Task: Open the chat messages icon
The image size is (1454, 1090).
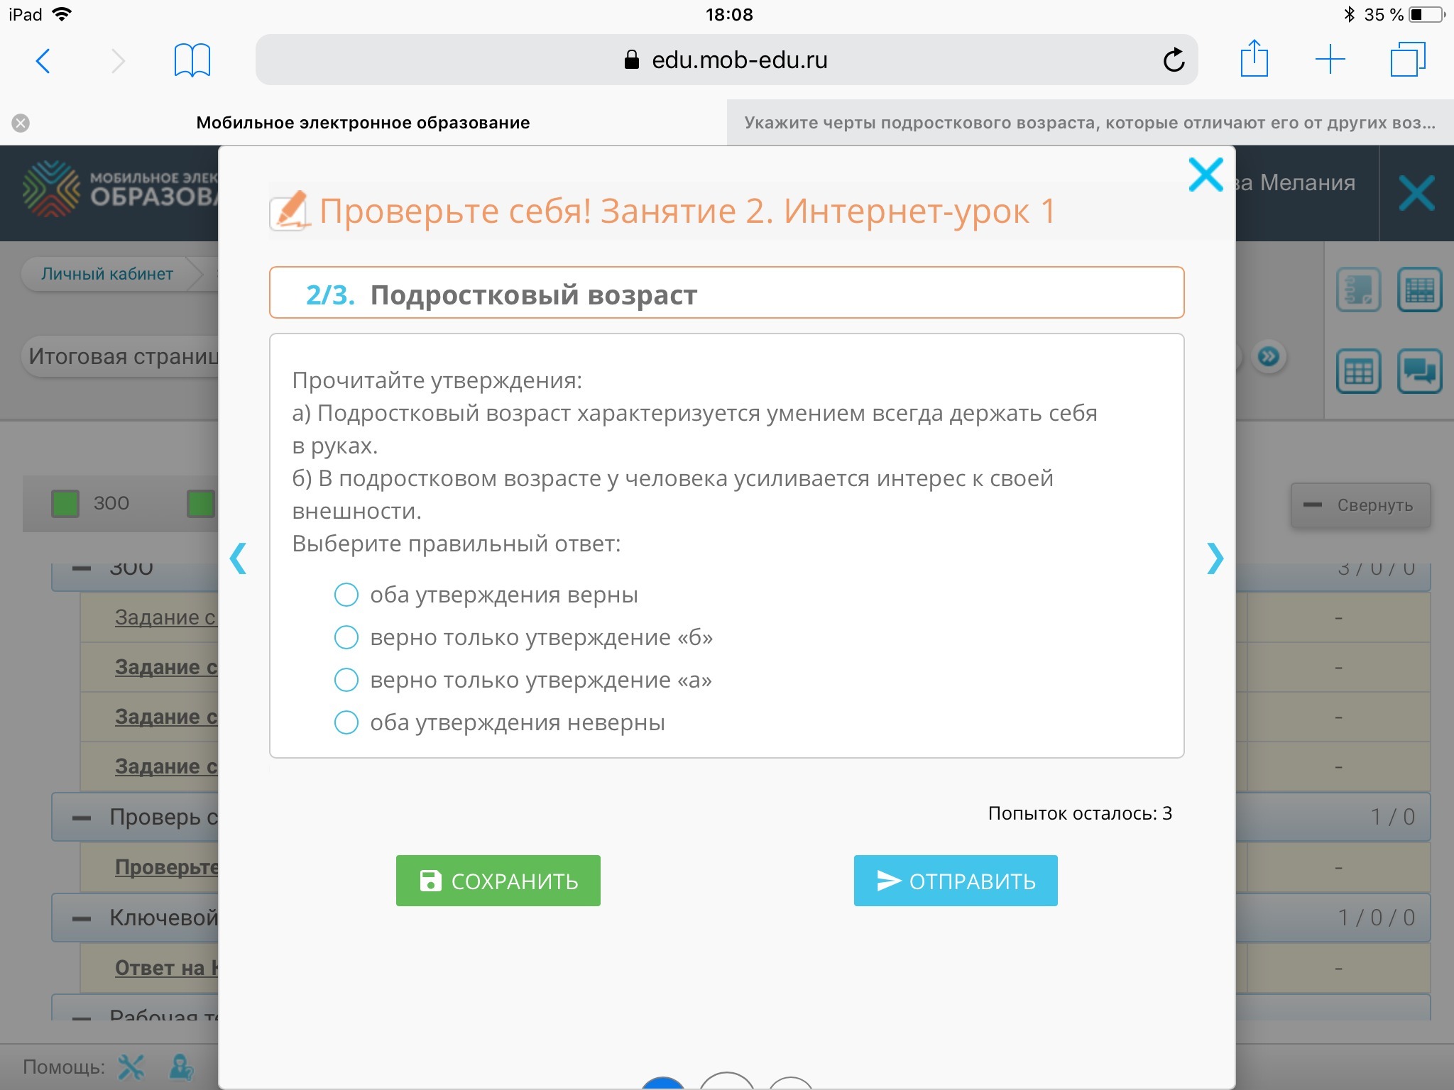Action: coord(1419,371)
